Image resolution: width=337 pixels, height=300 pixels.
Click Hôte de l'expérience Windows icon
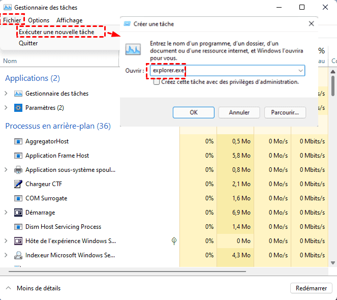[18, 241]
